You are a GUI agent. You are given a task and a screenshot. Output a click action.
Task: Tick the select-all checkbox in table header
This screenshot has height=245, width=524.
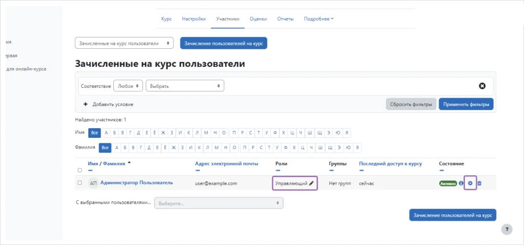click(80, 170)
